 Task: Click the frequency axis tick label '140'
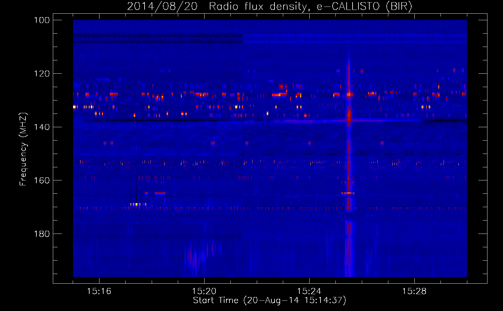pyautogui.click(x=42, y=127)
